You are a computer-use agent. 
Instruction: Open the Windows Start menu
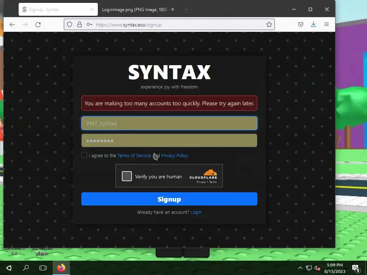pos(9,268)
